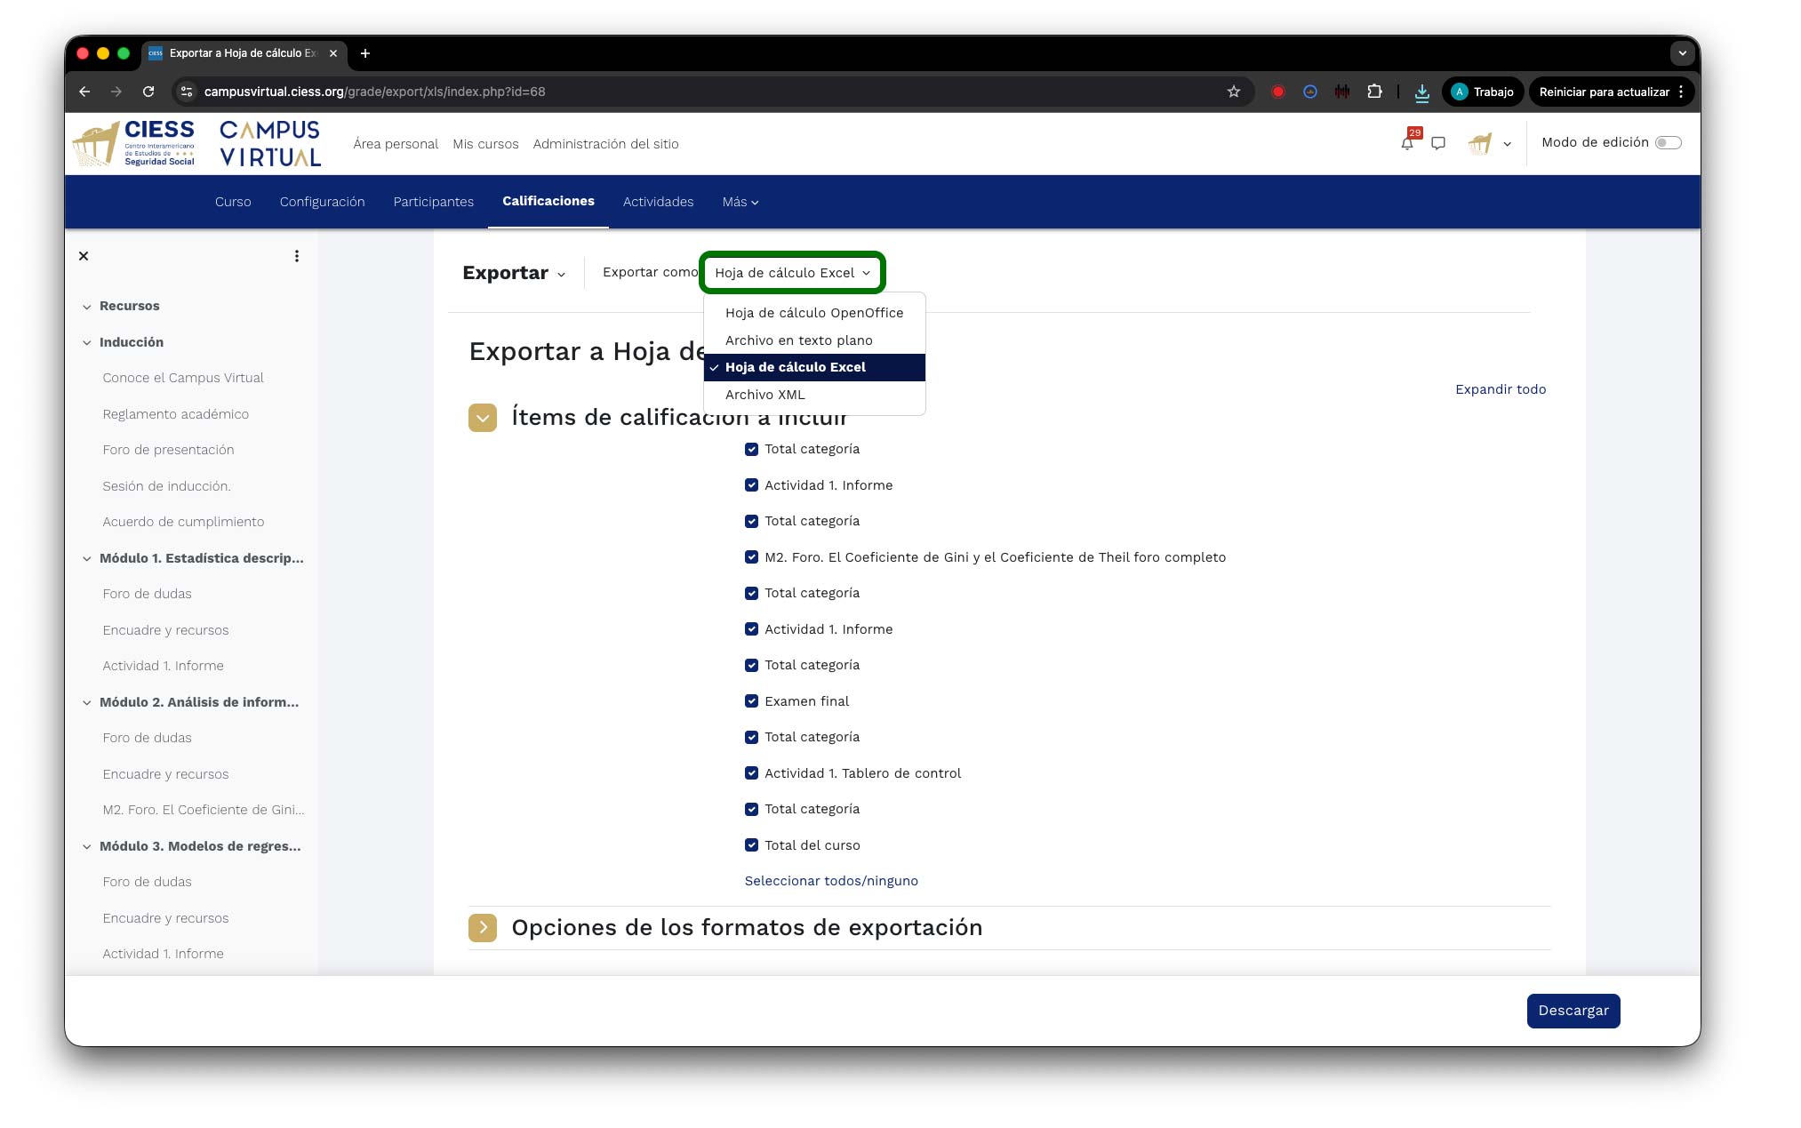Uncheck the Examen final checkbox

[x=751, y=701]
